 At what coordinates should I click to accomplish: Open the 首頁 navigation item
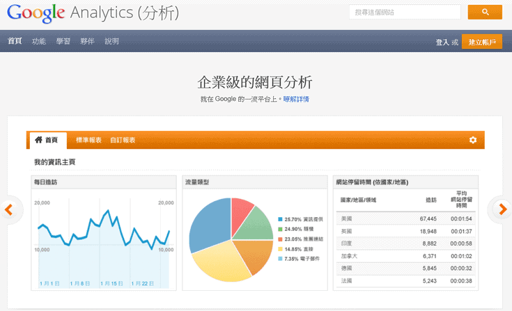(15, 41)
